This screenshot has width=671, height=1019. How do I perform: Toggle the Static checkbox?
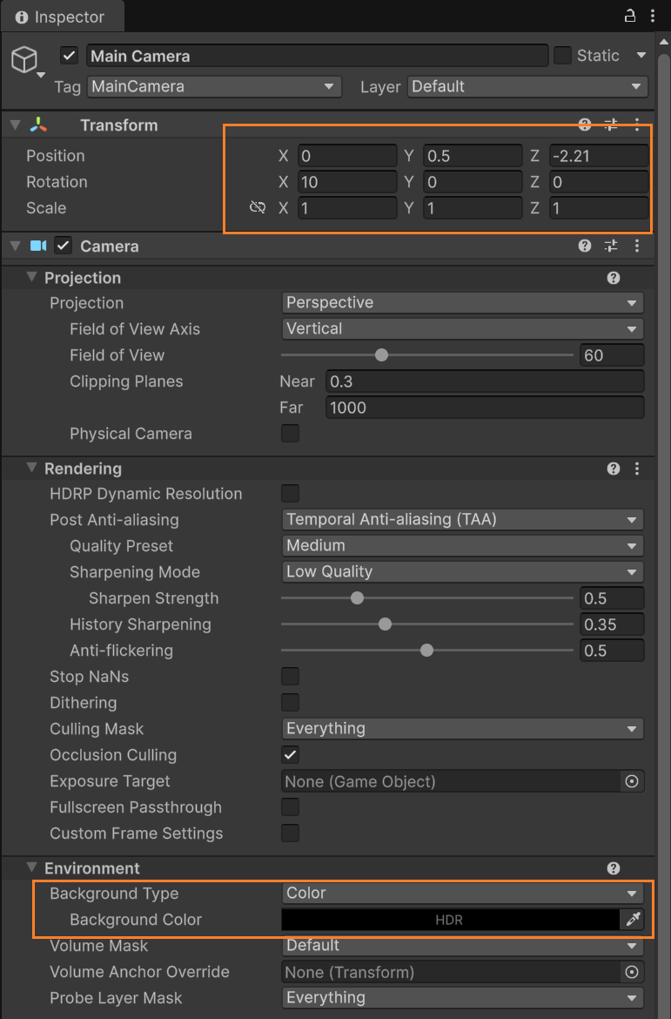pyautogui.click(x=563, y=56)
